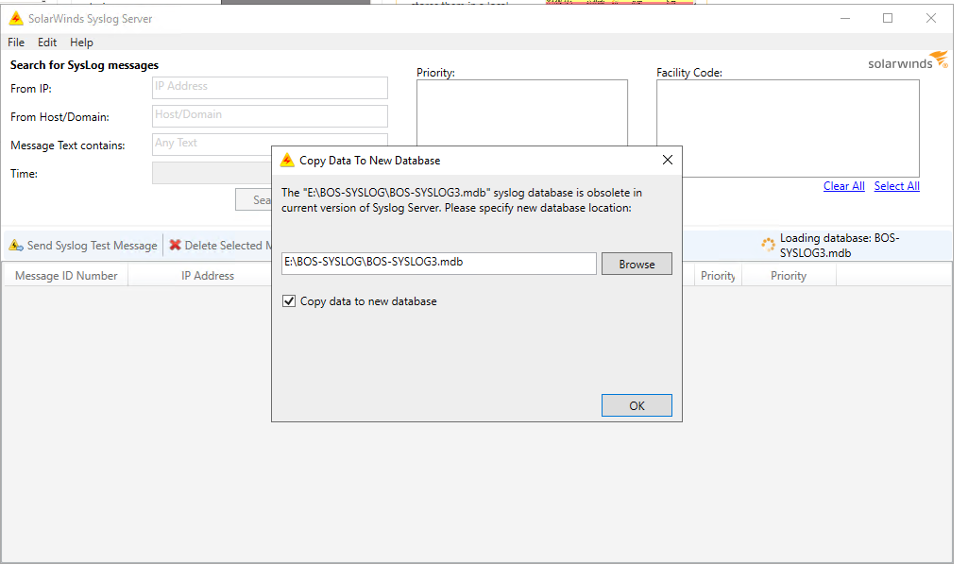Click the red X Delete Selected icon
Viewport: 968px width, 565px height.
pos(176,245)
